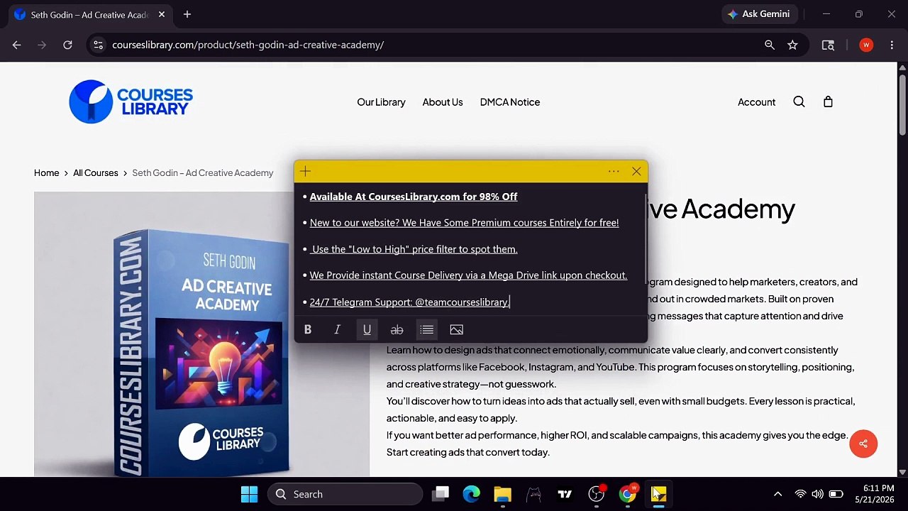The width and height of the screenshot is (908, 511).
Task: Open TradingView from taskbar
Action: 565,494
